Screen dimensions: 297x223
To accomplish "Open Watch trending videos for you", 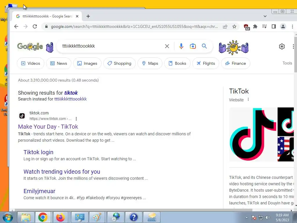I will click(62, 172).
